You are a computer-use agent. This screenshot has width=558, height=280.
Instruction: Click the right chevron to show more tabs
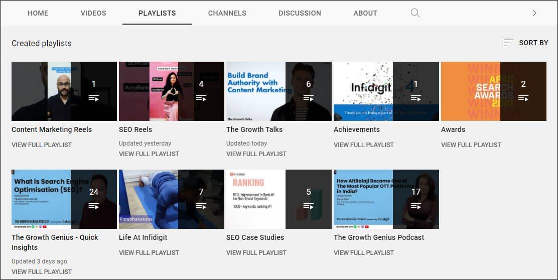tap(534, 13)
